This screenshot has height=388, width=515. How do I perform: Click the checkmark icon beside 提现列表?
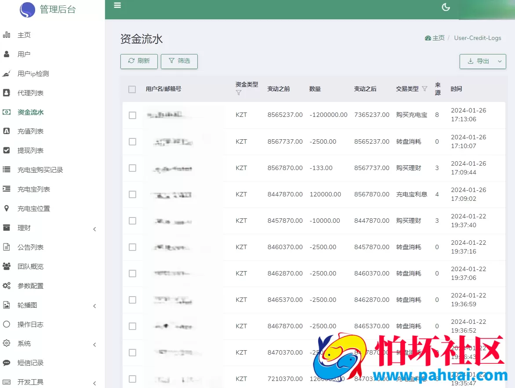tap(7, 150)
